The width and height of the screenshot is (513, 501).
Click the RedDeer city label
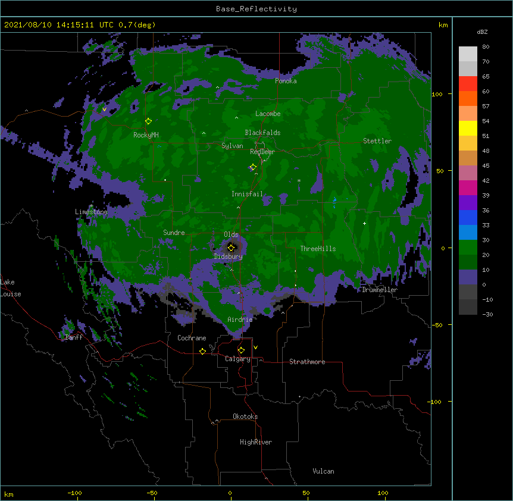click(262, 152)
